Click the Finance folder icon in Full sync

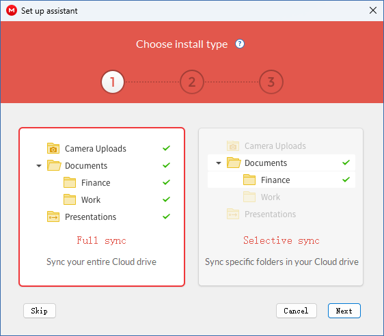70,182
